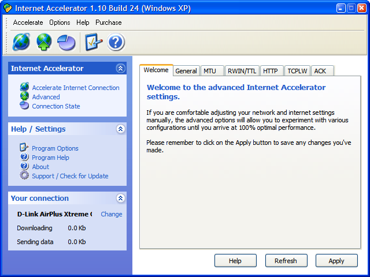The height and width of the screenshot is (277, 370).
Task: Collapse the Your connection panel
Action: [x=121, y=198]
